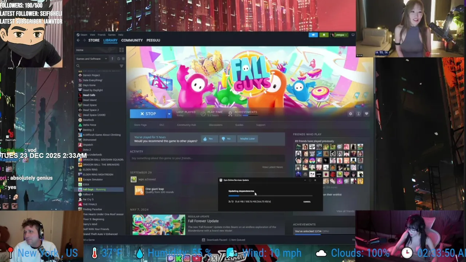Select Days Gone in the game list

(x=89, y=85)
